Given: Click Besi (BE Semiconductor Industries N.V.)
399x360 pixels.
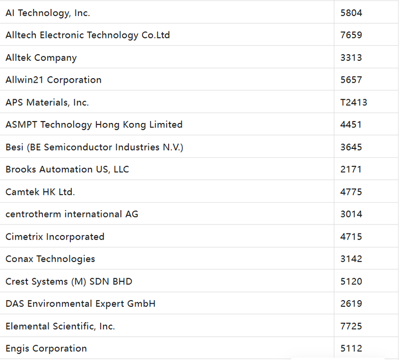Looking at the screenshot, I should point(95,147).
